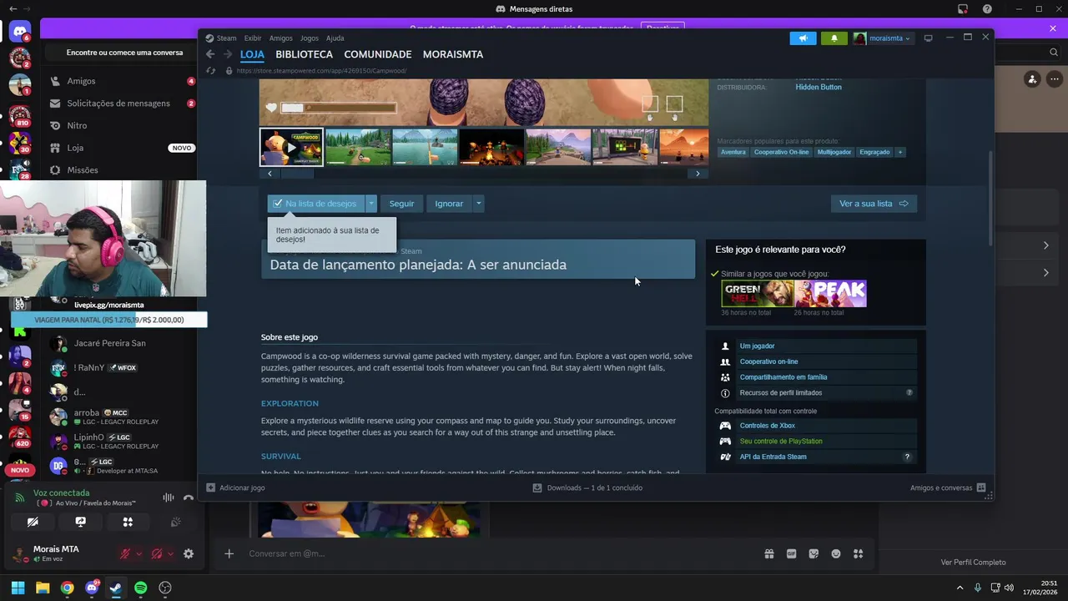This screenshot has width=1068, height=601.
Task: Open Steam Big Picture mode monitor icon
Action: pyautogui.click(x=928, y=38)
